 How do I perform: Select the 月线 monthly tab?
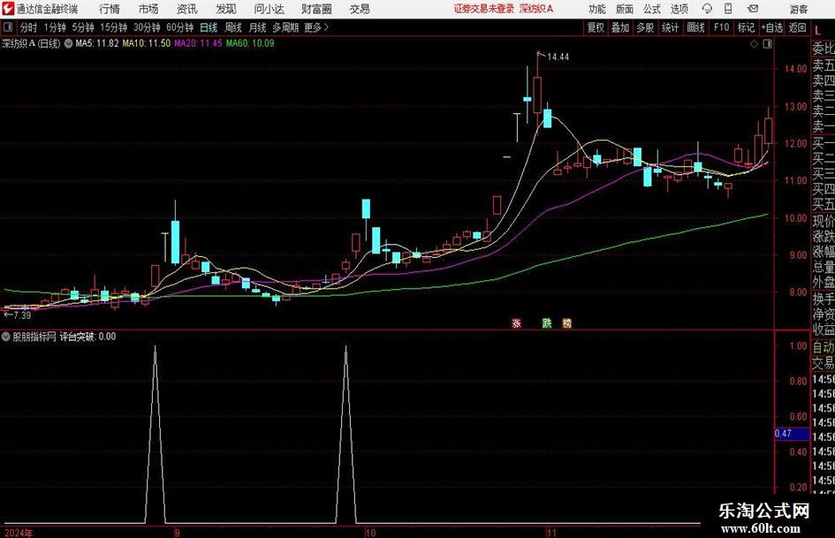(x=257, y=27)
